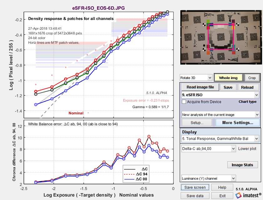Viewport: 263px width, 200px height.
Task: Expand the Display dropdown showing Tonal Response
Action: point(220,138)
